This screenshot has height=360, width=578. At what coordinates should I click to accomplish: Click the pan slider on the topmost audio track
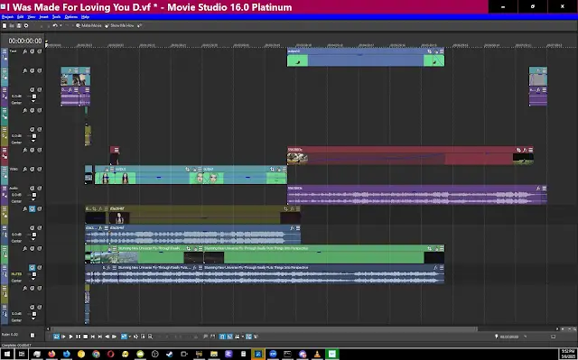coord(33,101)
